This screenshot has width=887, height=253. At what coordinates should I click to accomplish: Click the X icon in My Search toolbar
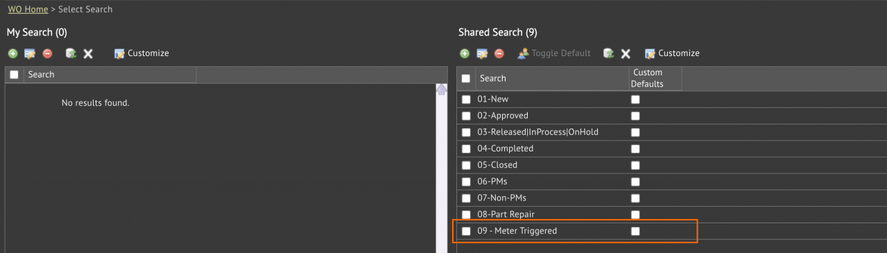(88, 53)
